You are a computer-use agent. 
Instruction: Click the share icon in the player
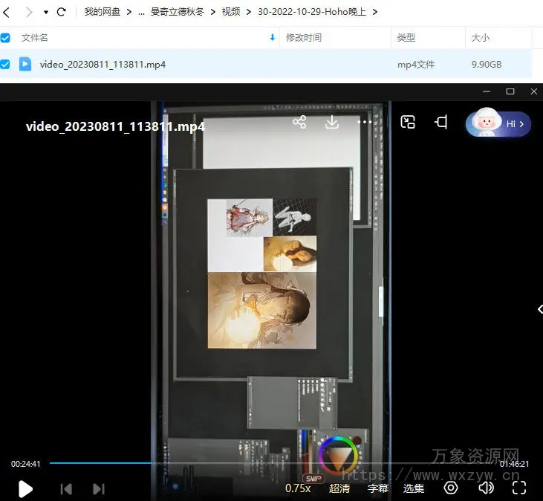click(299, 123)
